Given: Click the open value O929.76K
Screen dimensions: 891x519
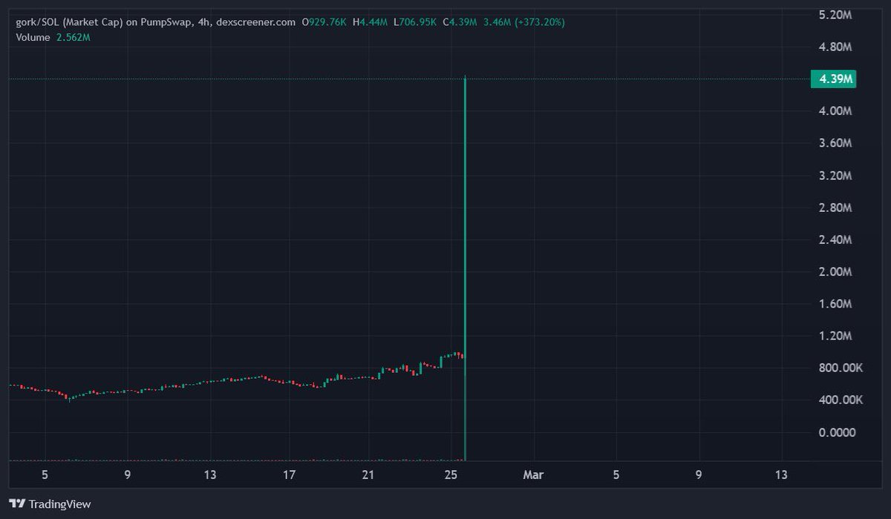Looking at the screenshot, I should pyautogui.click(x=324, y=22).
